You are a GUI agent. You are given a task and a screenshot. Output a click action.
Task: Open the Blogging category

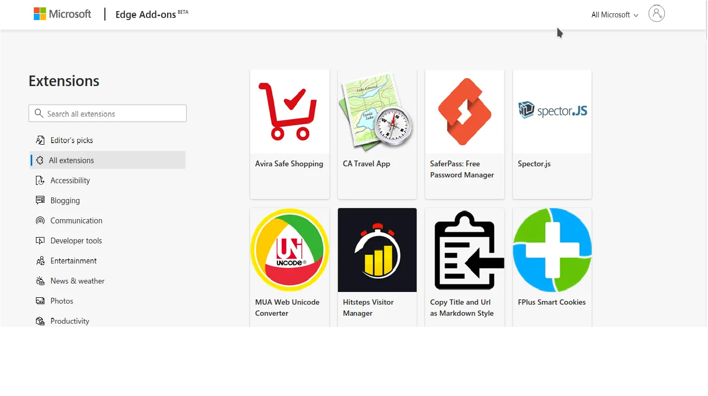point(65,201)
